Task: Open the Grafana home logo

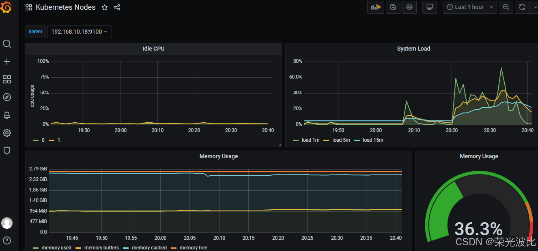Action: click(6, 7)
